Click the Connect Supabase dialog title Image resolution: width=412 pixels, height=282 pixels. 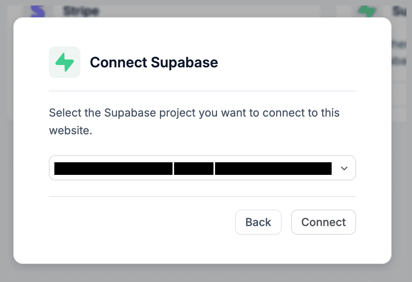coord(154,62)
